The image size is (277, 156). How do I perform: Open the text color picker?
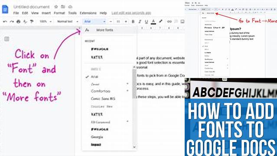(153, 22)
